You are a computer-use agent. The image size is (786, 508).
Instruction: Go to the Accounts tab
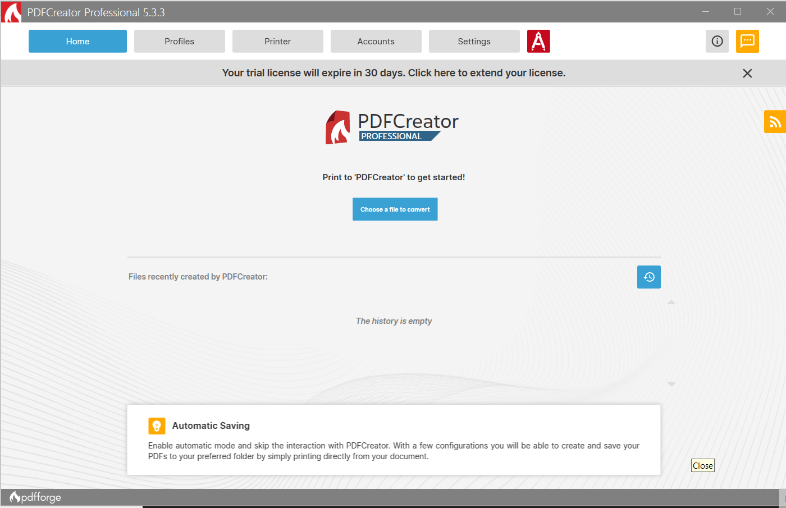click(376, 41)
